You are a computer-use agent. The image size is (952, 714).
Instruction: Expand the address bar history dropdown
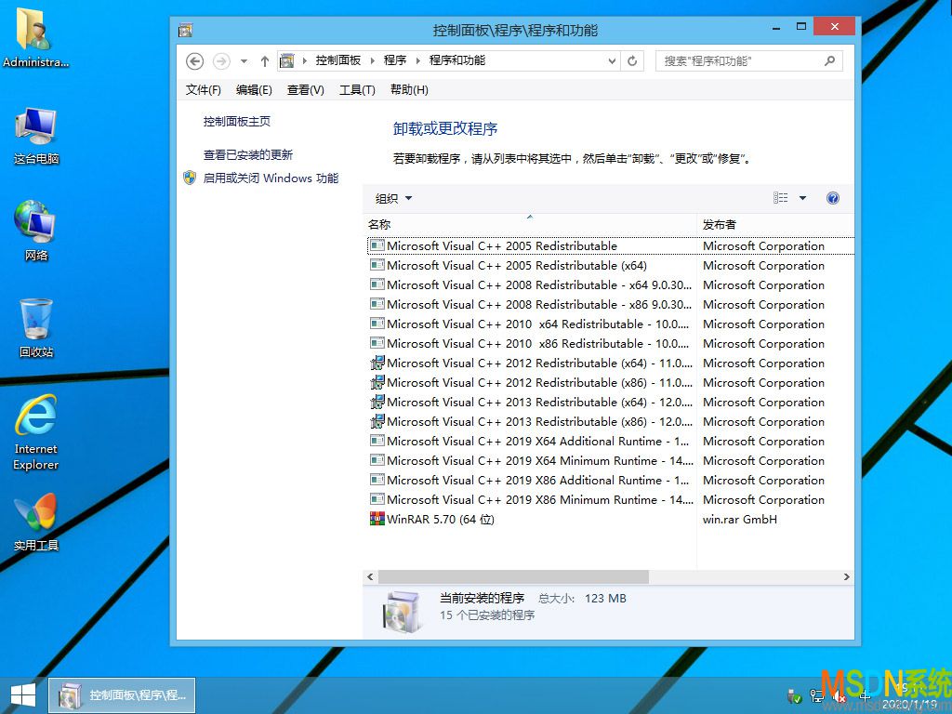pos(612,60)
